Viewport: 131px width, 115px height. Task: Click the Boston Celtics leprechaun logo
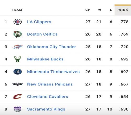coord(18,34)
